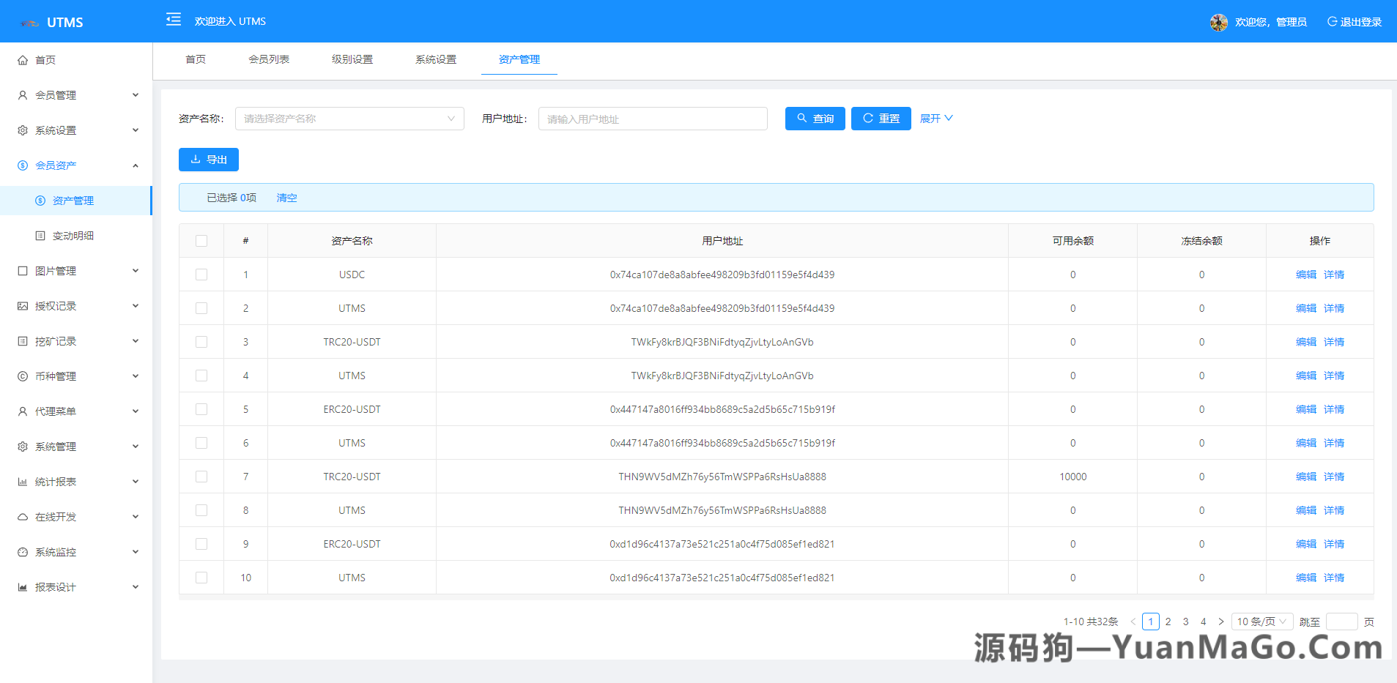Check the select-all checkbox in the table header
Image resolution: width=1397 pixels, height=683 pixels.
[201, 240]
